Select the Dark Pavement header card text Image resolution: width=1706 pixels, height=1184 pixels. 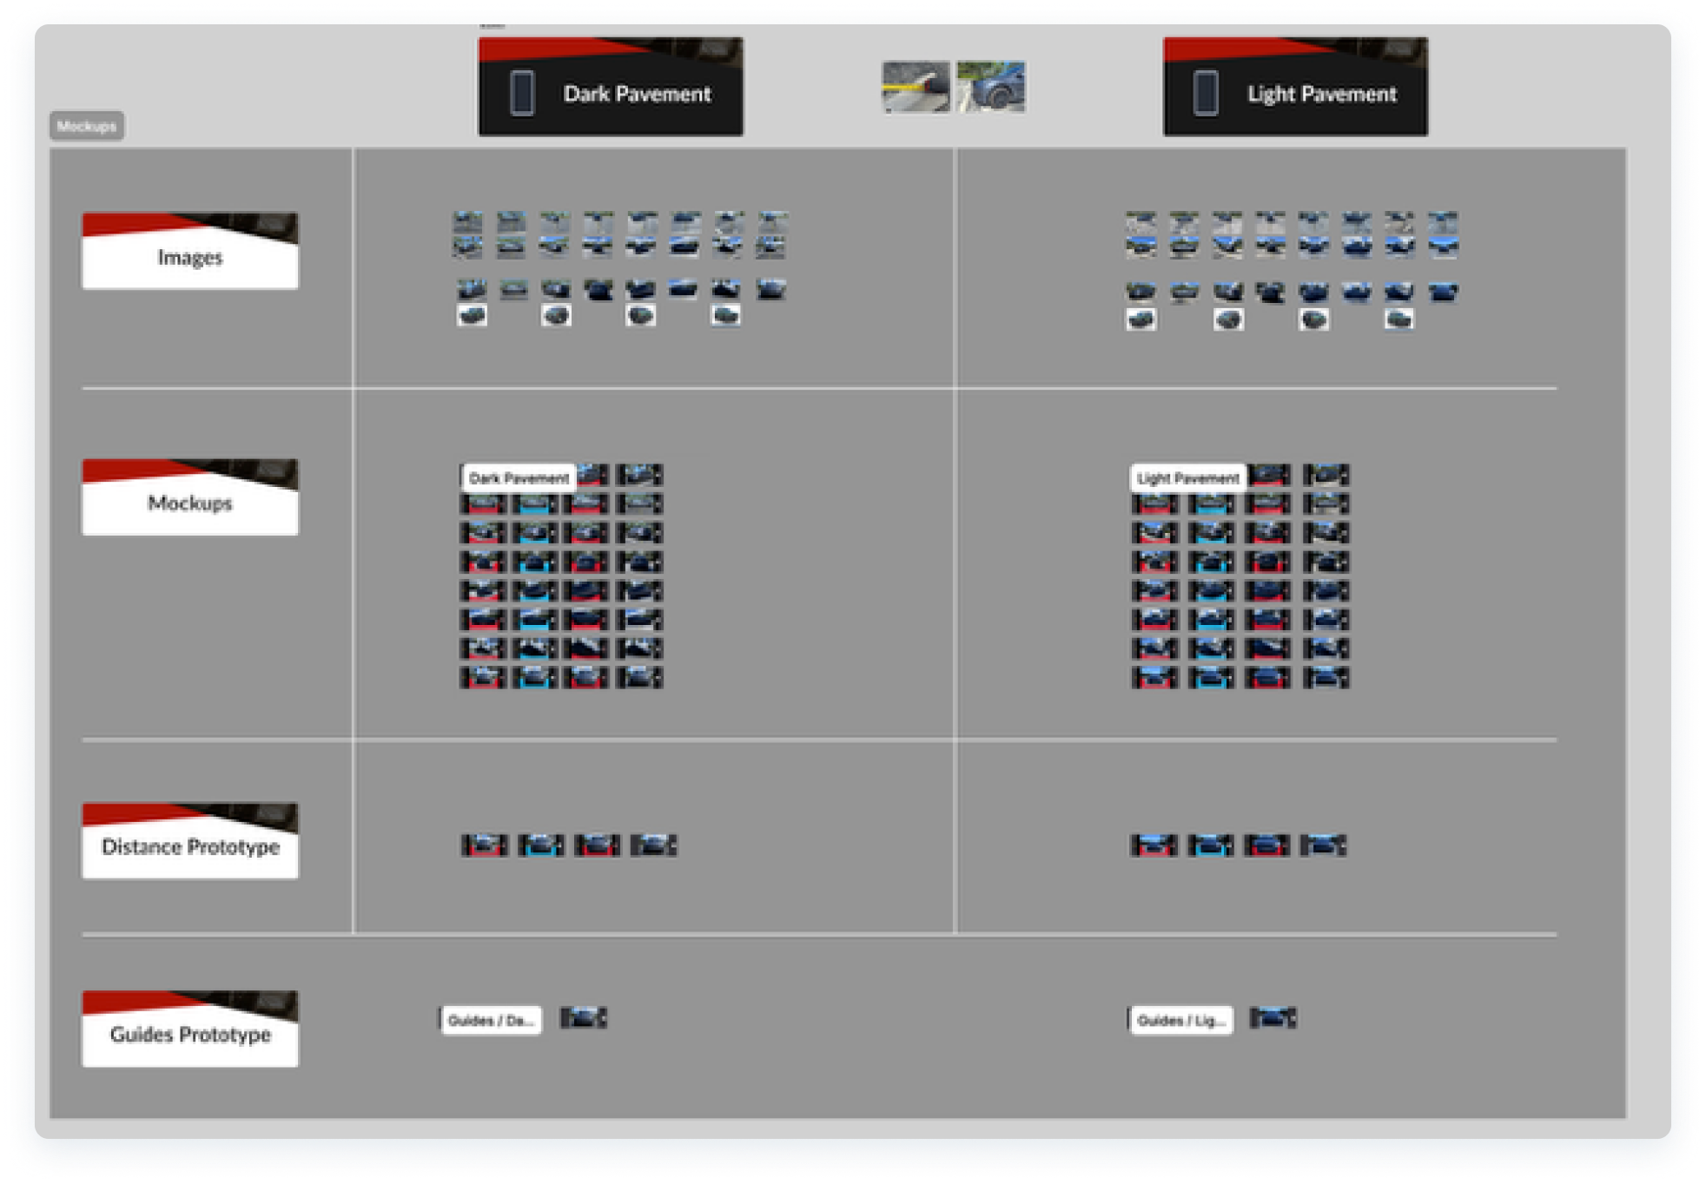pos(637,94)
